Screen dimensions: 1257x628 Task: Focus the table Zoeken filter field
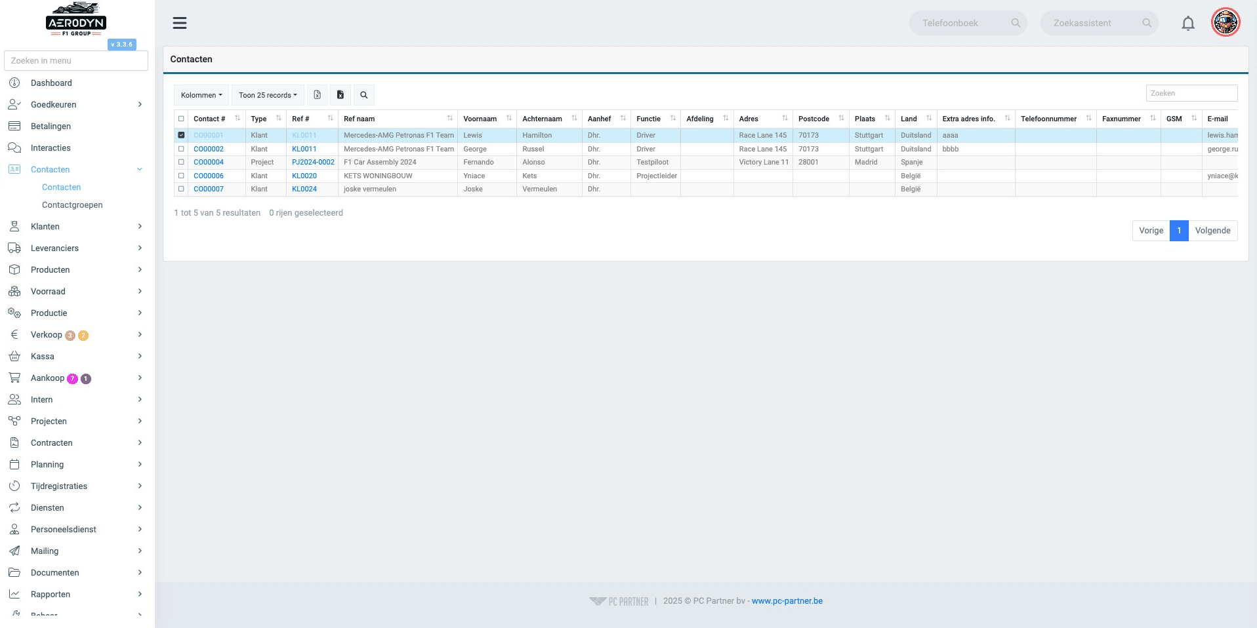coord(1191,93)
